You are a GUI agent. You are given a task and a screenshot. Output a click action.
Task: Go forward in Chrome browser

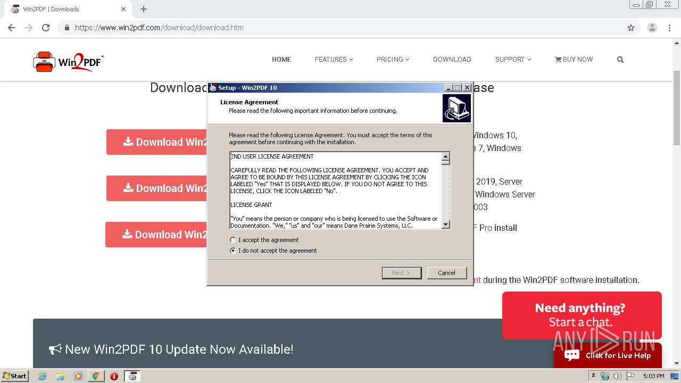29,28
